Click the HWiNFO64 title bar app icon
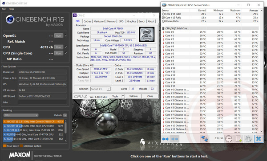 click(164, 5)
